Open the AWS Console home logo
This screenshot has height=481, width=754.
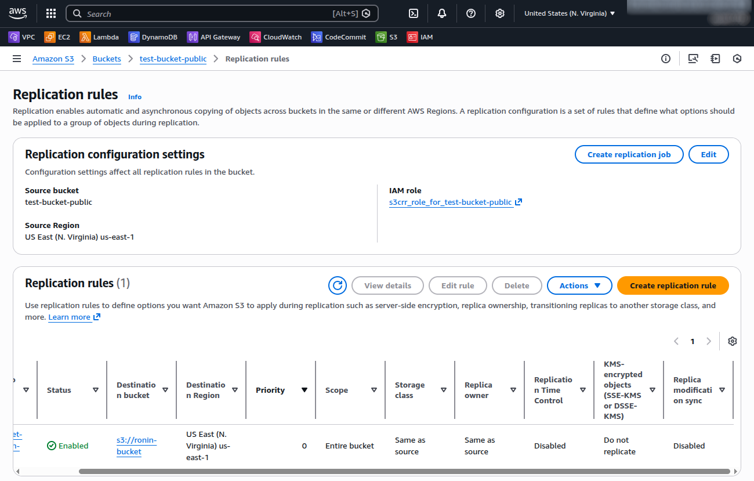click(x=17, y=13)
